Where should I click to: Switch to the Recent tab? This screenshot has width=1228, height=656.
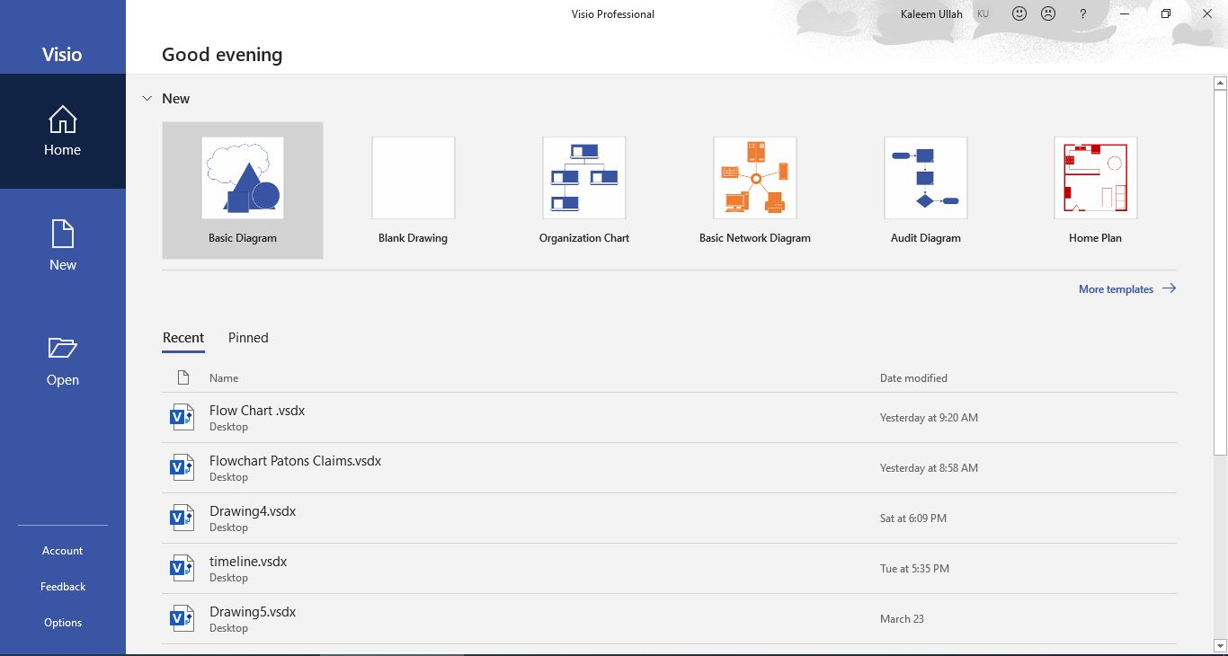coord(183,337)
